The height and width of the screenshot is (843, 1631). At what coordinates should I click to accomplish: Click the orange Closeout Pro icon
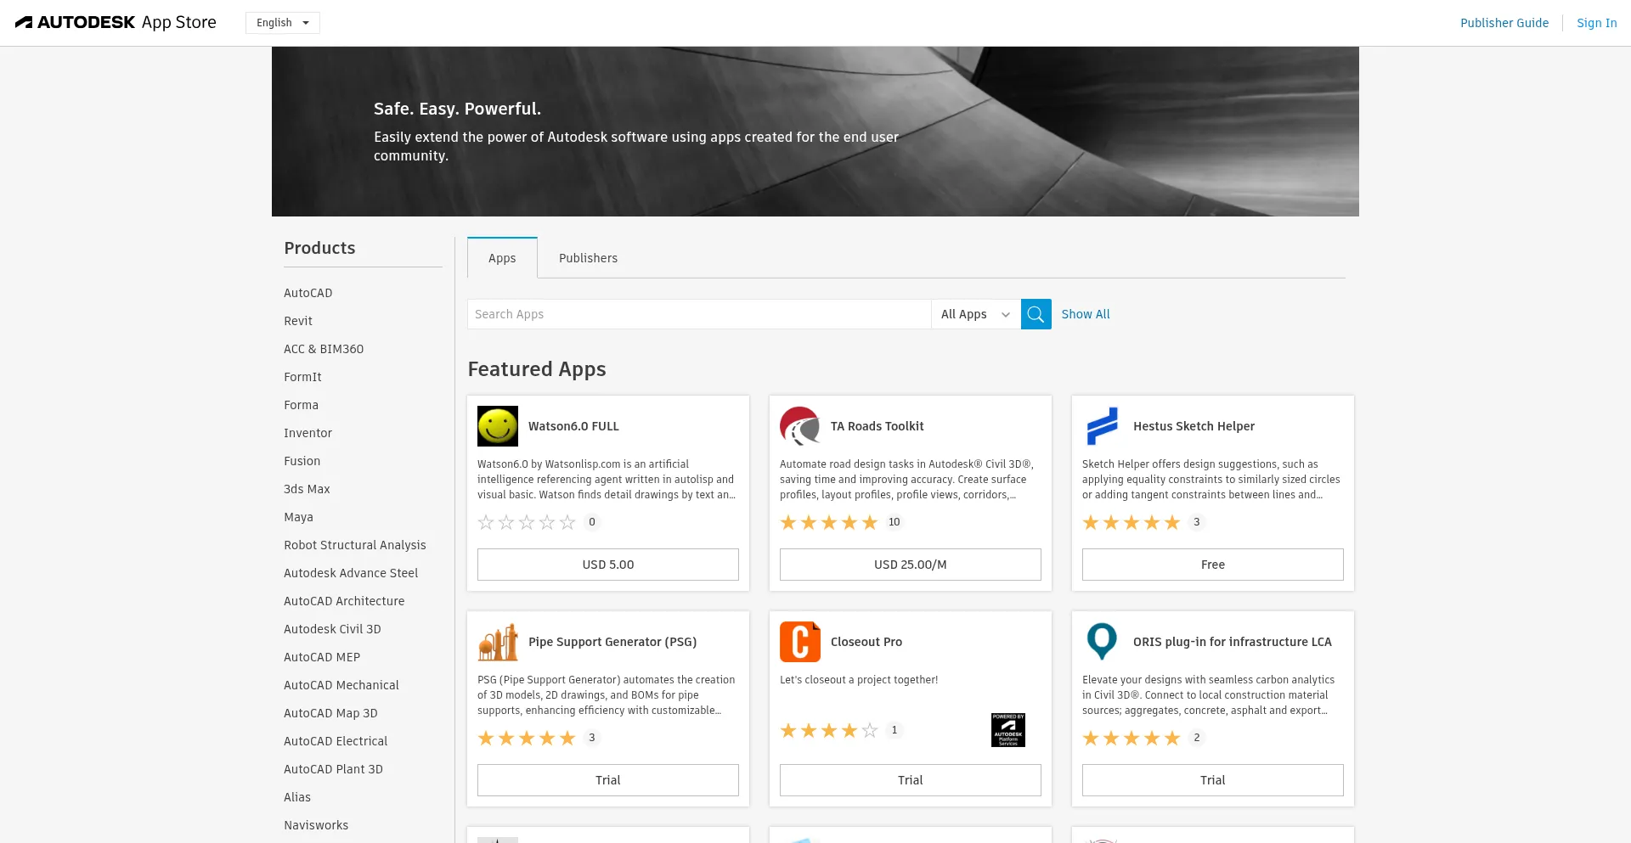799,642
